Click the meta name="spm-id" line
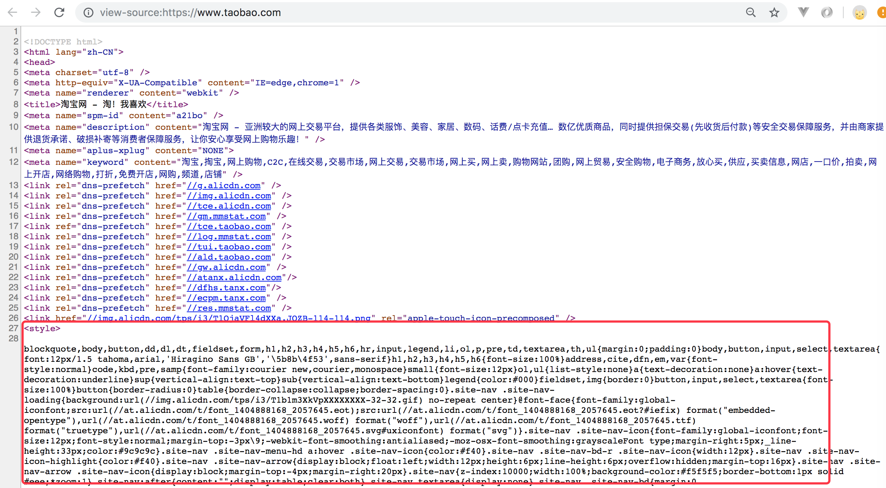The height and width of the screenshot is (488, 886). (124, 116)
